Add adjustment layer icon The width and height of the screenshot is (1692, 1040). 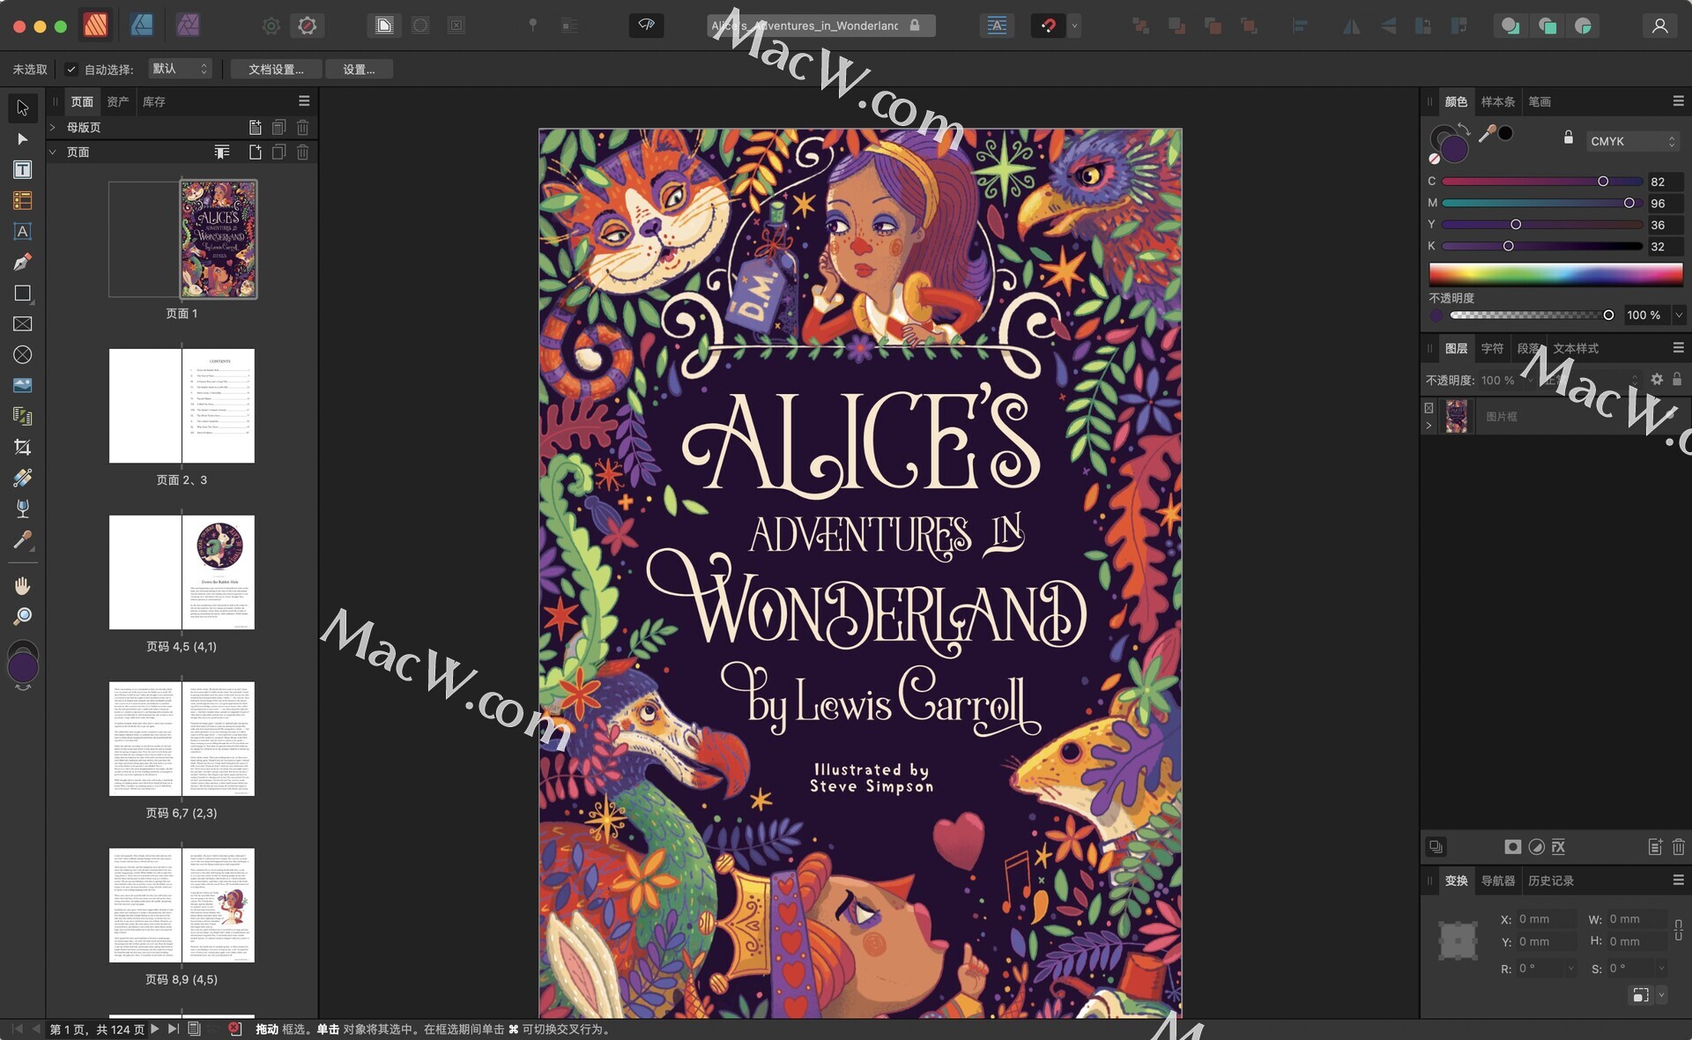[1536, 847]
